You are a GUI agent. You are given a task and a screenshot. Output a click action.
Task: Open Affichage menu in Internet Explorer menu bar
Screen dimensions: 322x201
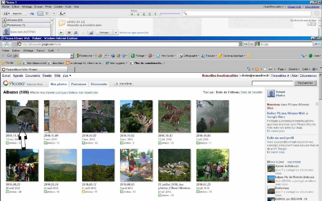(28, 50)
